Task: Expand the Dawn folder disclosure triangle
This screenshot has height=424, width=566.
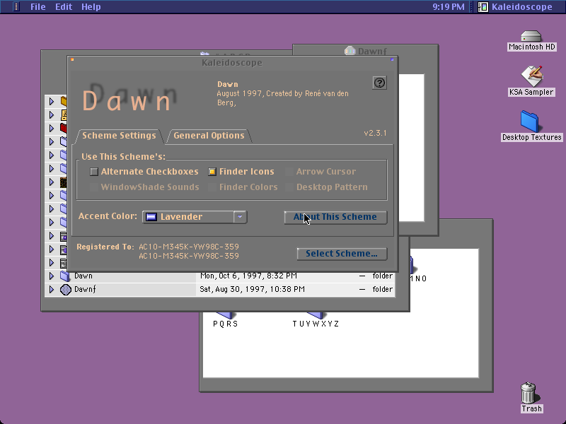Action: (51, 276)
